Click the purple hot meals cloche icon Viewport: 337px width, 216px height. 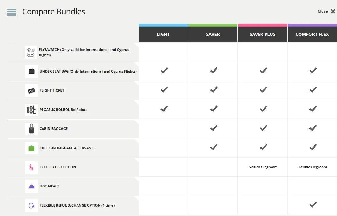click(x=31, y=186)
